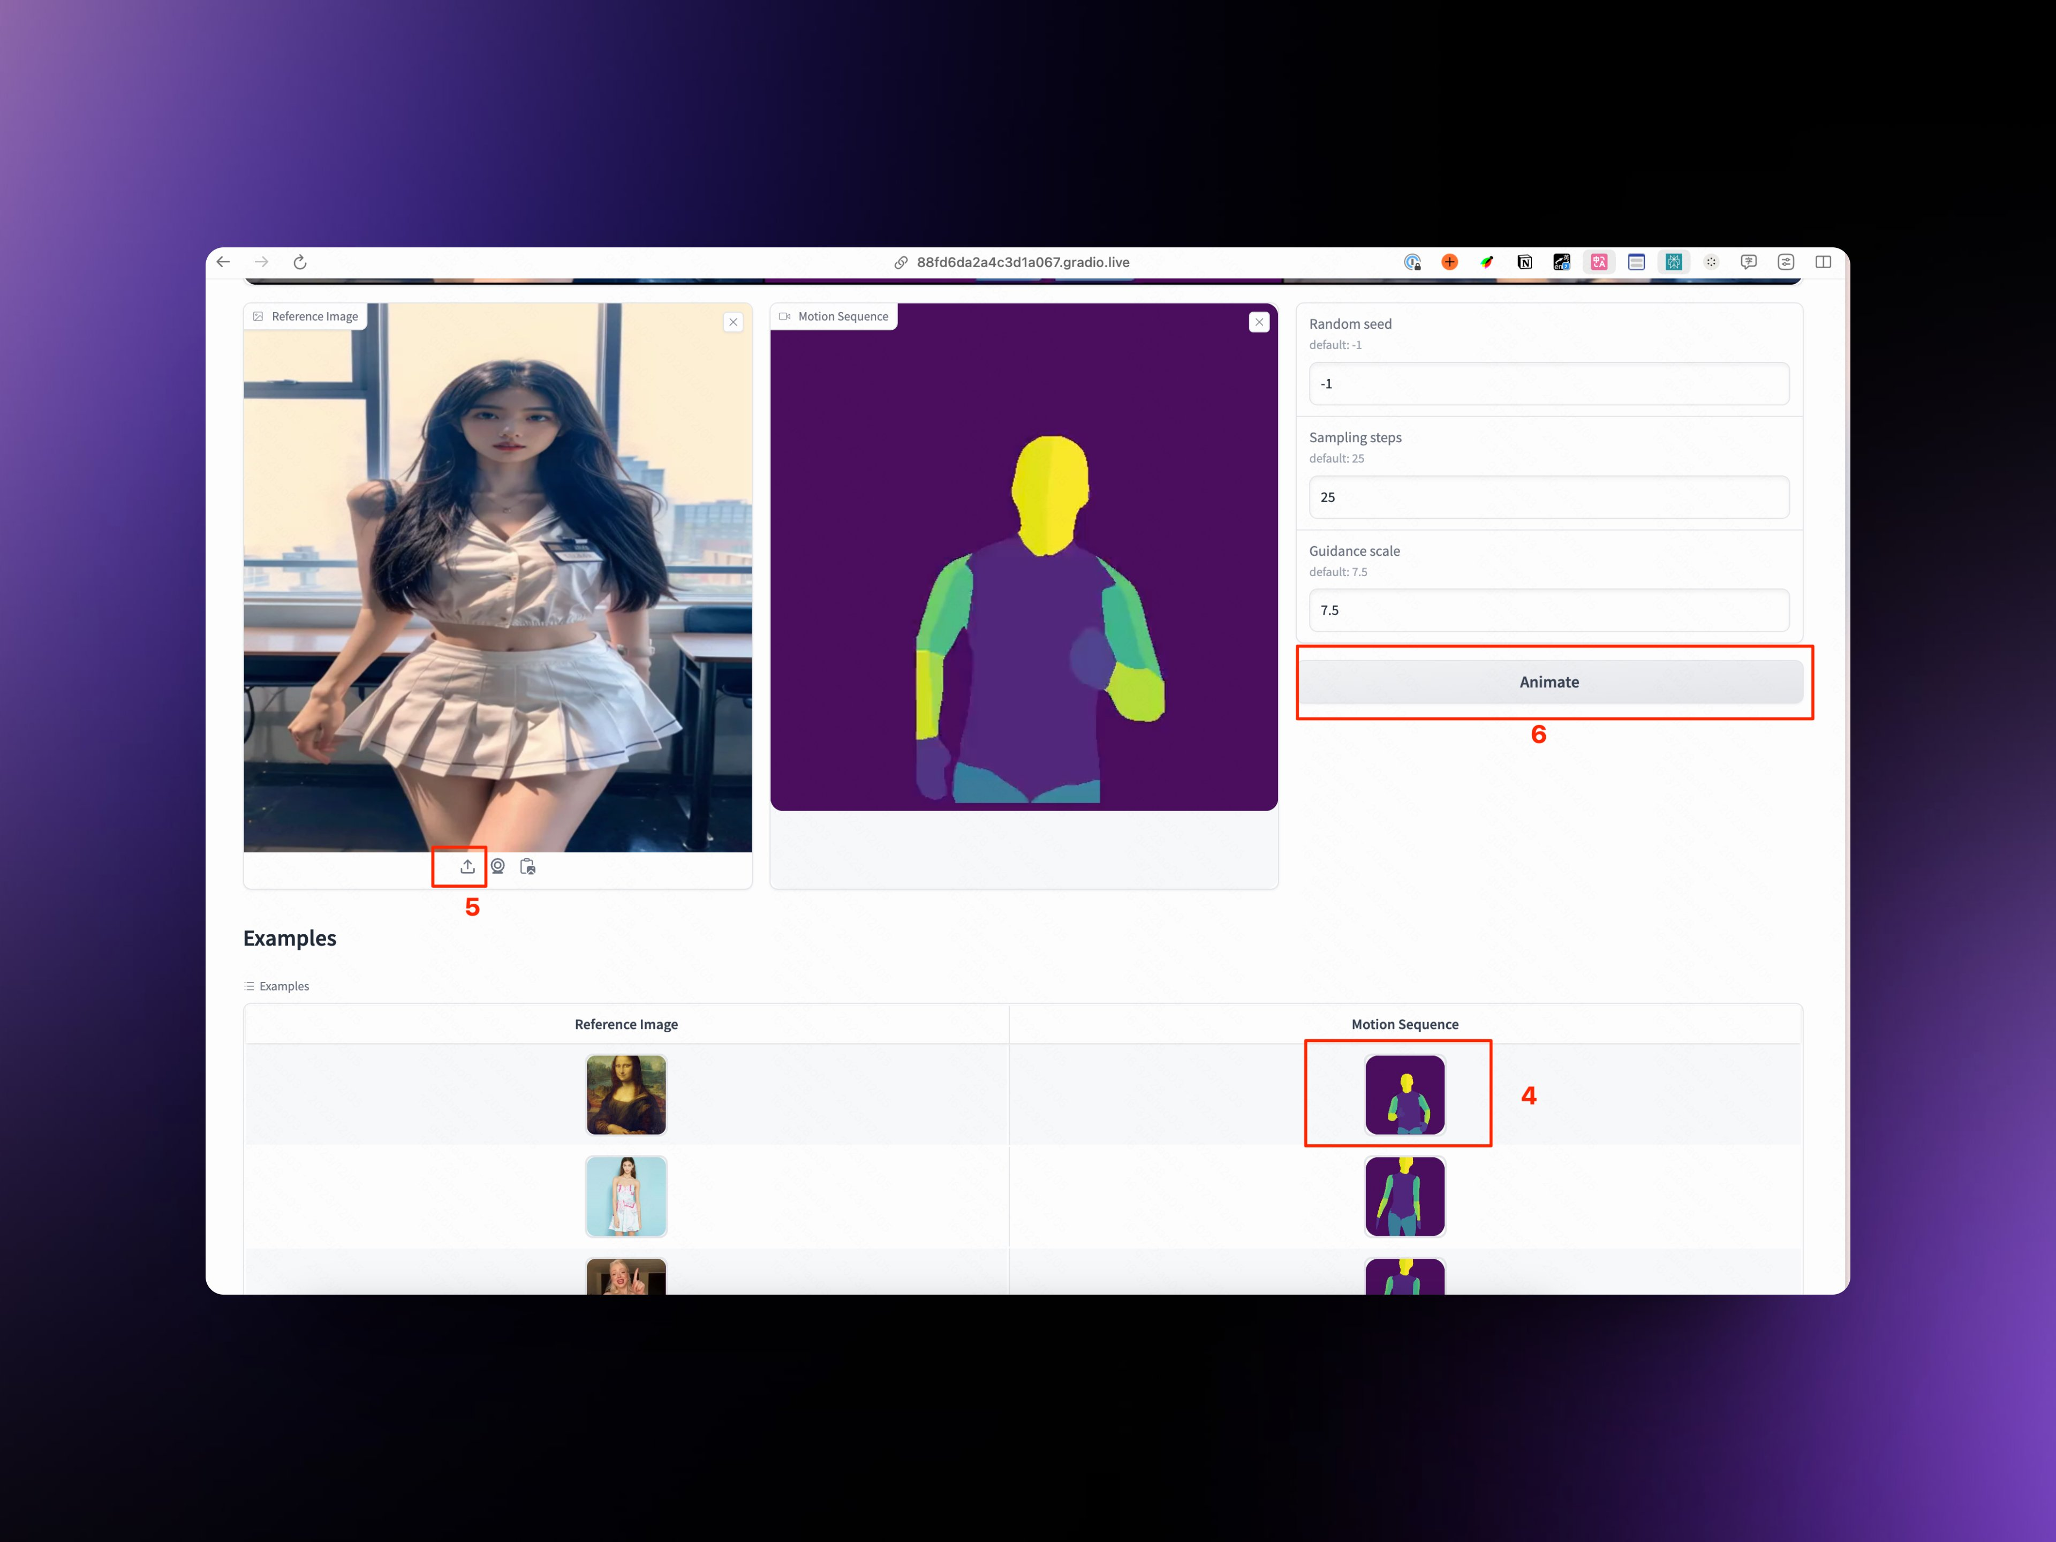Toggle the split view sidebar icon
This screenshot has width=2056, height=1542.
click(x=1823, y=262)
